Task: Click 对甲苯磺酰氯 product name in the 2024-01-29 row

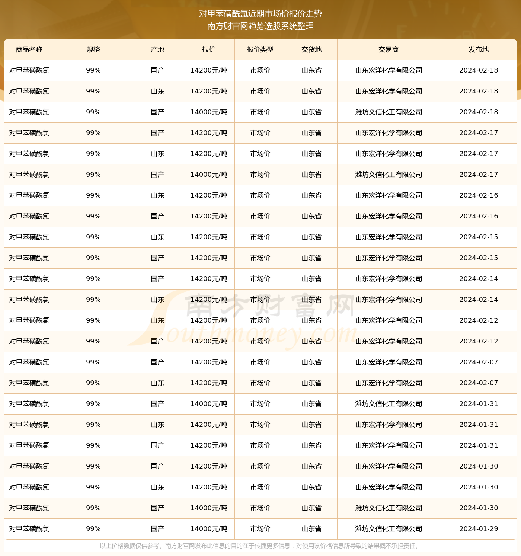Action: [x=29, y=529]
